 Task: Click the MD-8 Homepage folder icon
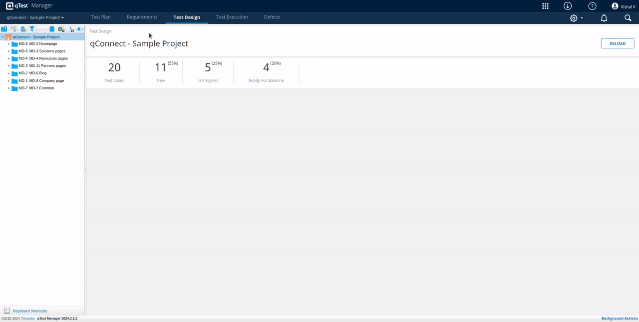click(14, 44)
